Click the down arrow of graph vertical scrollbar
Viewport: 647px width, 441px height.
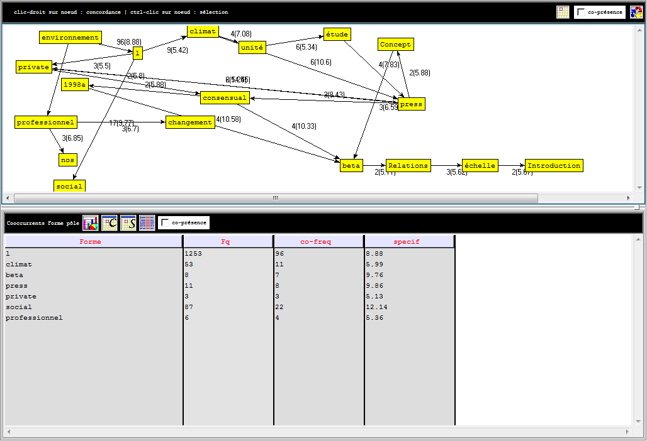pos(639,187)
